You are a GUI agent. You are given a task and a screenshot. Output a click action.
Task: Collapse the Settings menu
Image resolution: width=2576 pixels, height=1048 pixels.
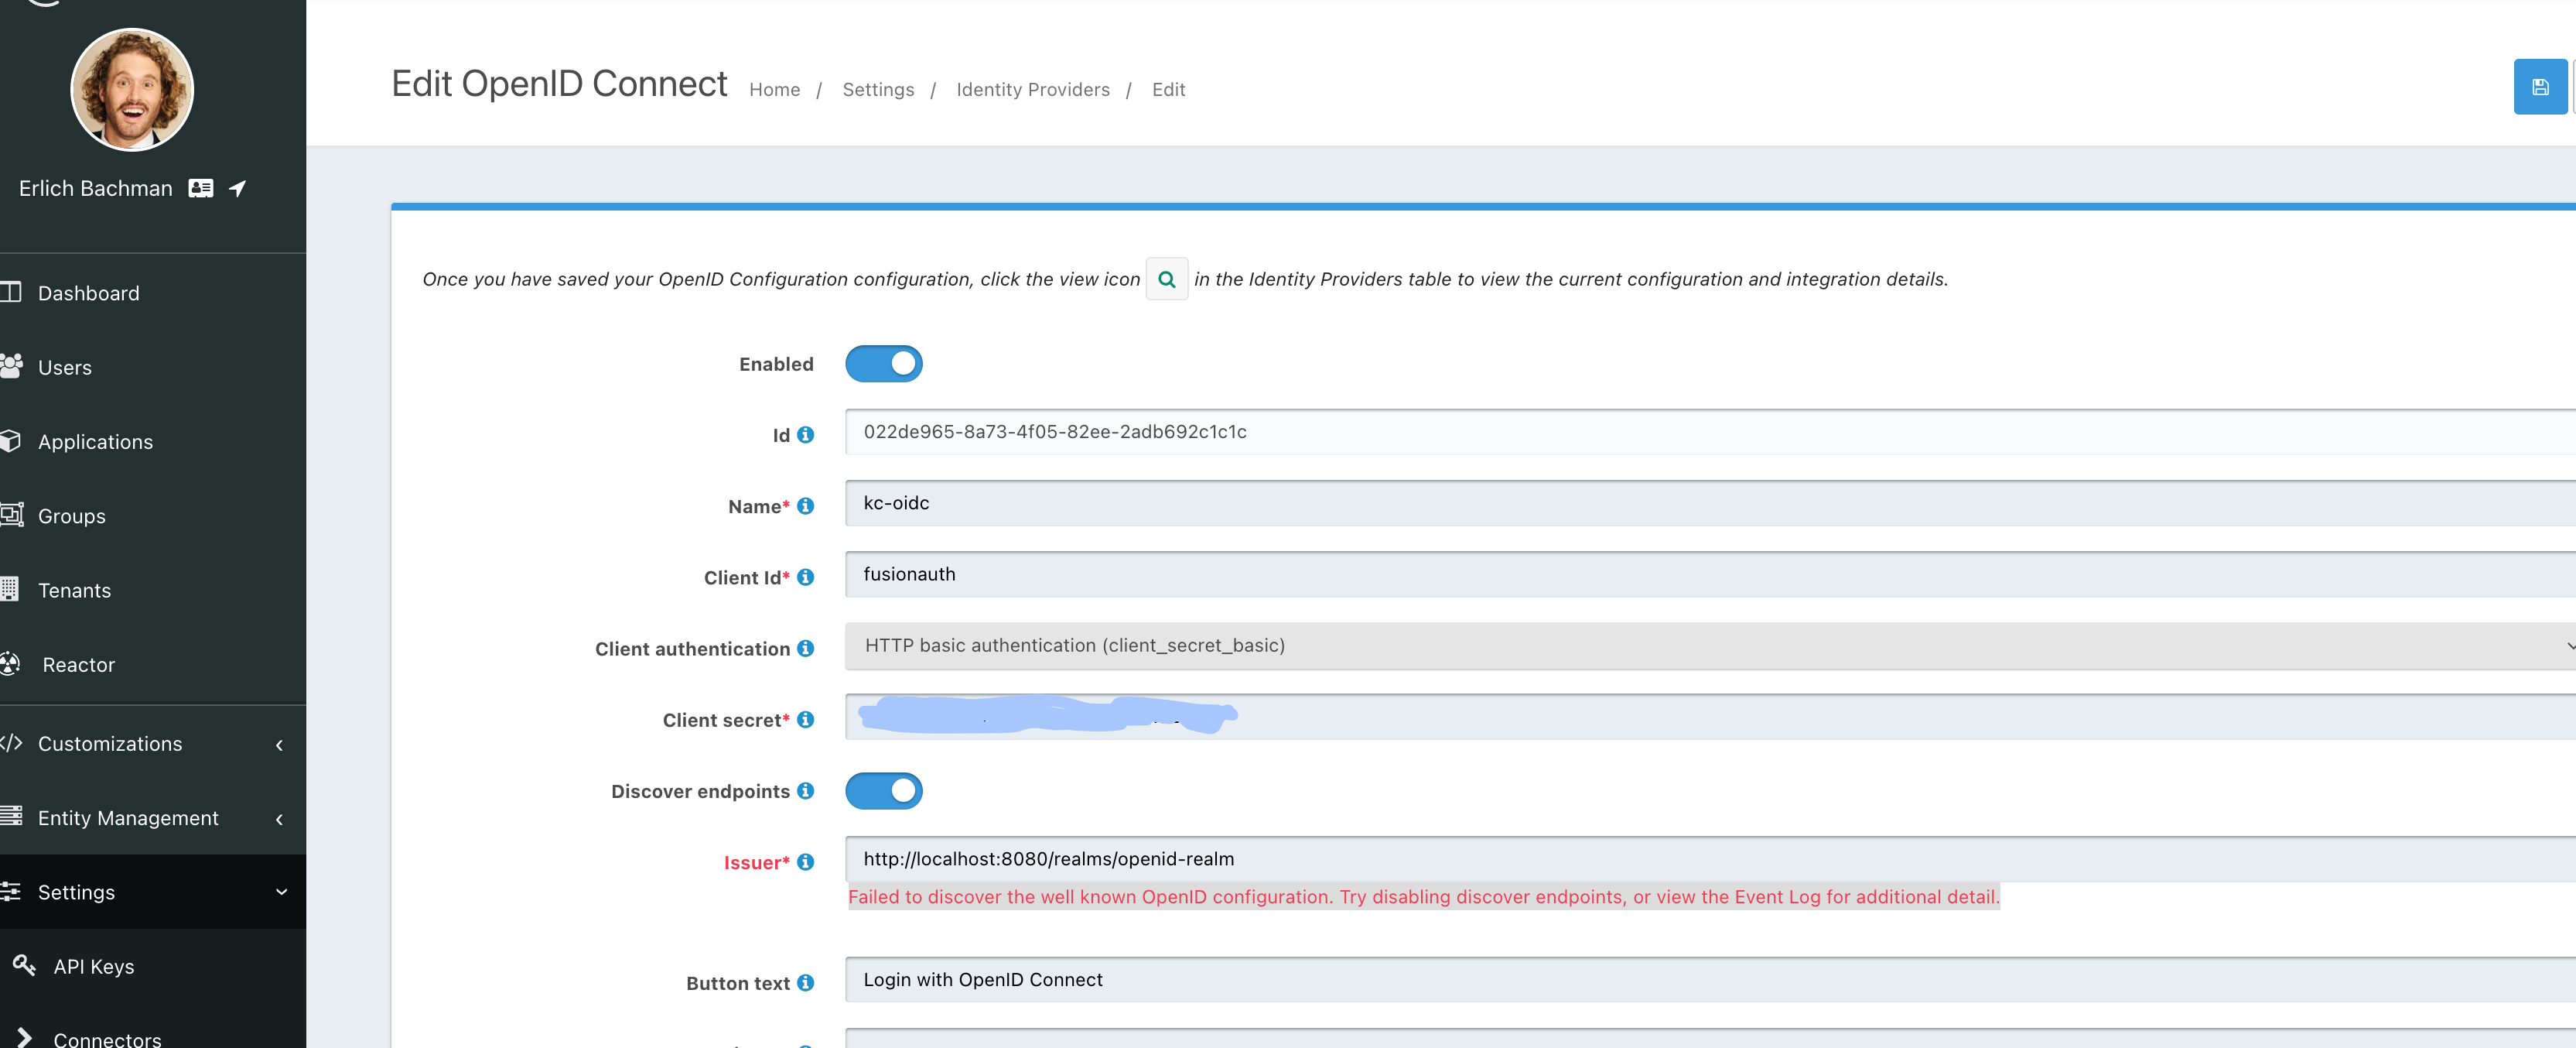pos(77,892)
